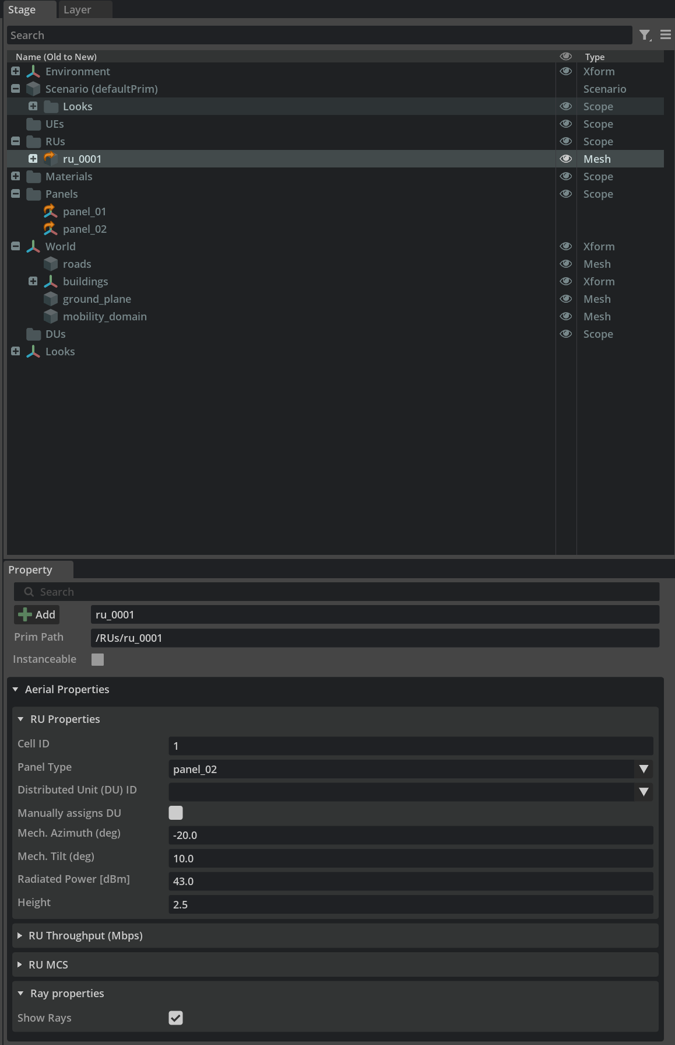Click the Mech. Azimuth (deg) value field

(x=410, y=836)
